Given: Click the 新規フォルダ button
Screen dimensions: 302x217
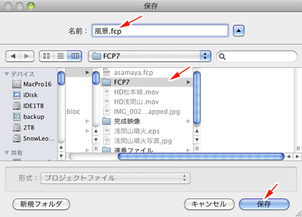Looking at the screenshot, I should (x=41, y=204).
